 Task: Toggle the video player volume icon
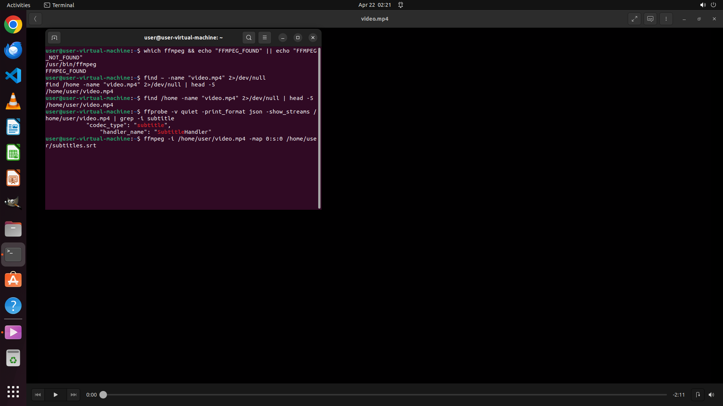711,395
